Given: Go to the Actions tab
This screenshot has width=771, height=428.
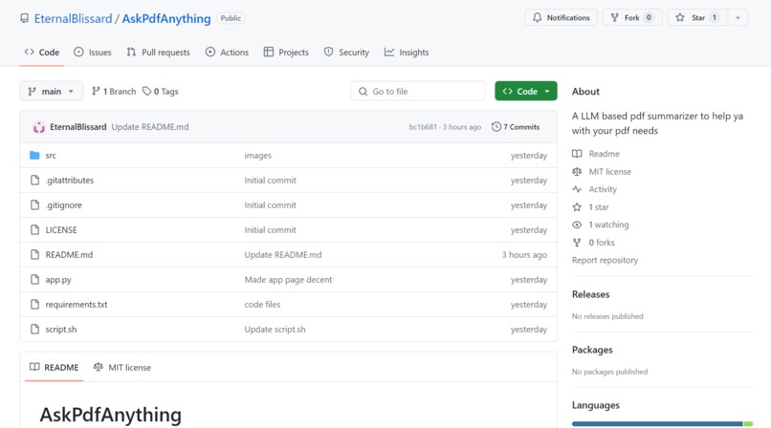Looking at the screenshot, I should 227,52.
